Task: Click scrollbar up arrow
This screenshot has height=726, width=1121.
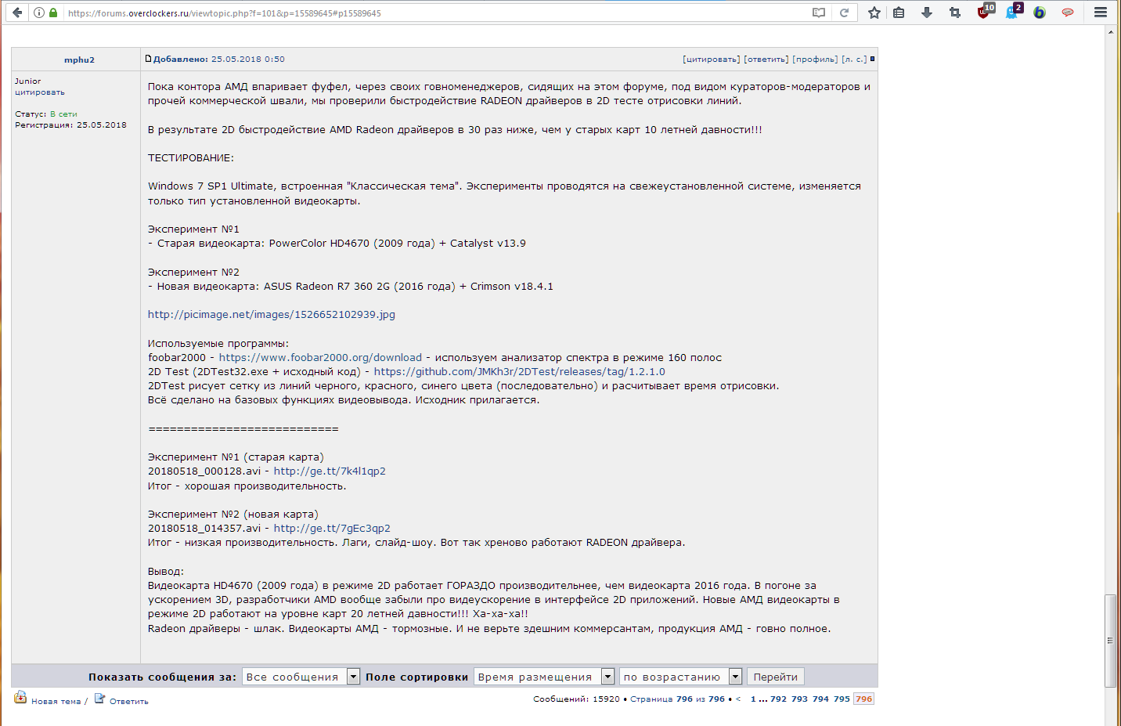Action: tap(1110, 32)
